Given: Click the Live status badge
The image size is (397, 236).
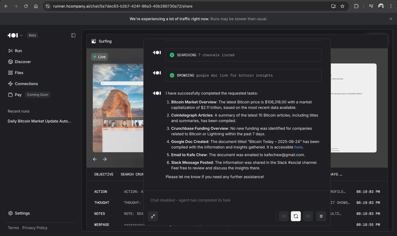Looking at the screenshot, I should point(100,57).
